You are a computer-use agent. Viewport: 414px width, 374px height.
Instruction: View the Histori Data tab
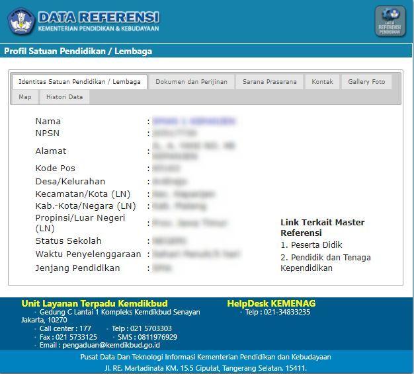tap(64, 97)
